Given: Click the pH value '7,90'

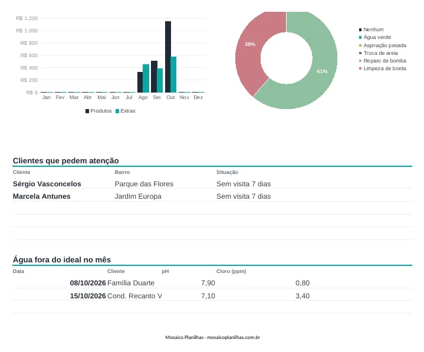Looking at the screenshot, I should [x=208, y=283].
